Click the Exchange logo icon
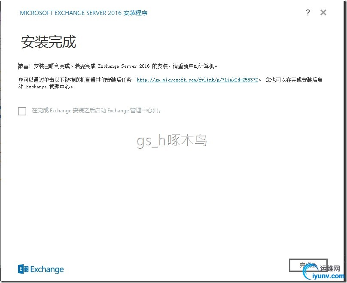 [x=23, y=269]
